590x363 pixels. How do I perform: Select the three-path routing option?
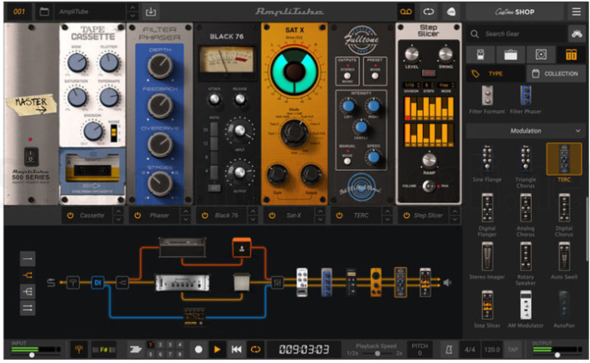27,292
